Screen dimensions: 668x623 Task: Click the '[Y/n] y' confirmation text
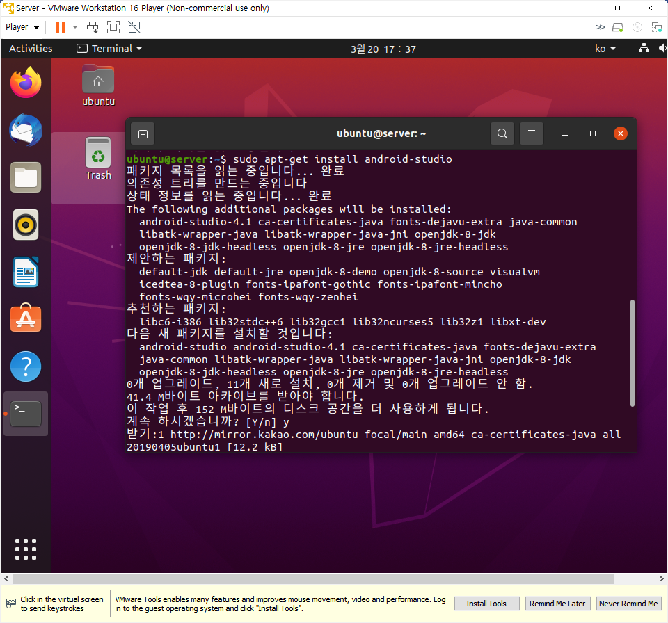tap(267, 423)
